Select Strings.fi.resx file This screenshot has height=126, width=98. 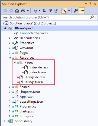(34, 82)
